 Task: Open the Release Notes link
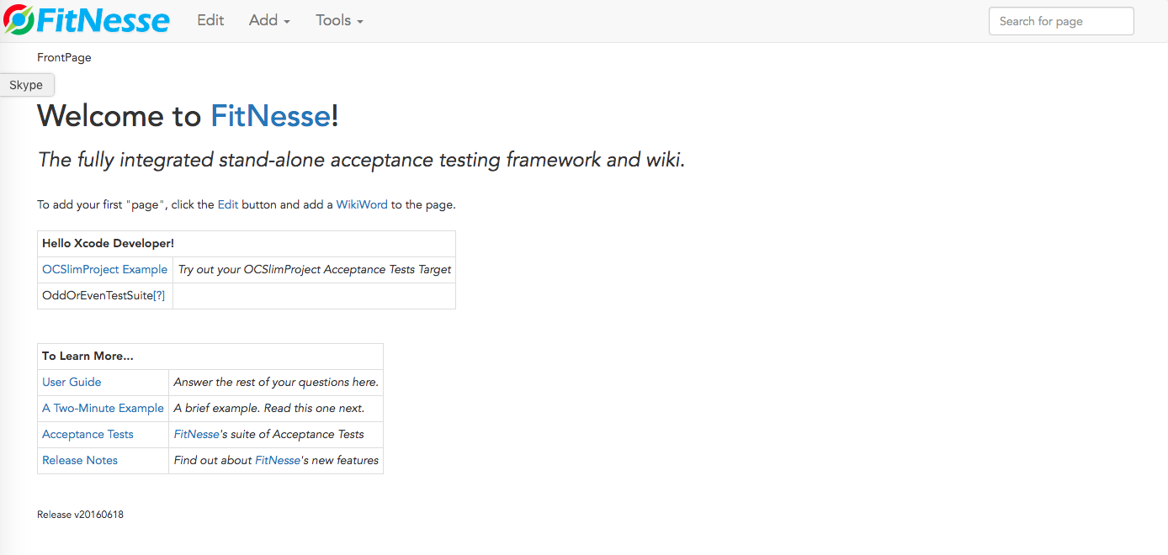pos(80,460)
